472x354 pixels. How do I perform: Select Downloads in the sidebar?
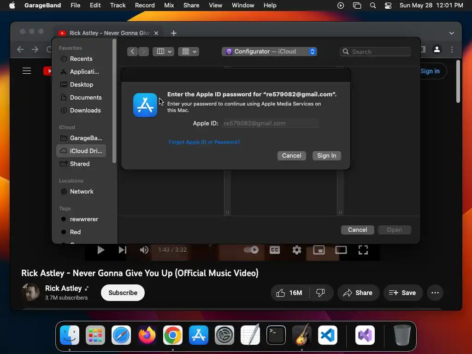tap(81, 111)
